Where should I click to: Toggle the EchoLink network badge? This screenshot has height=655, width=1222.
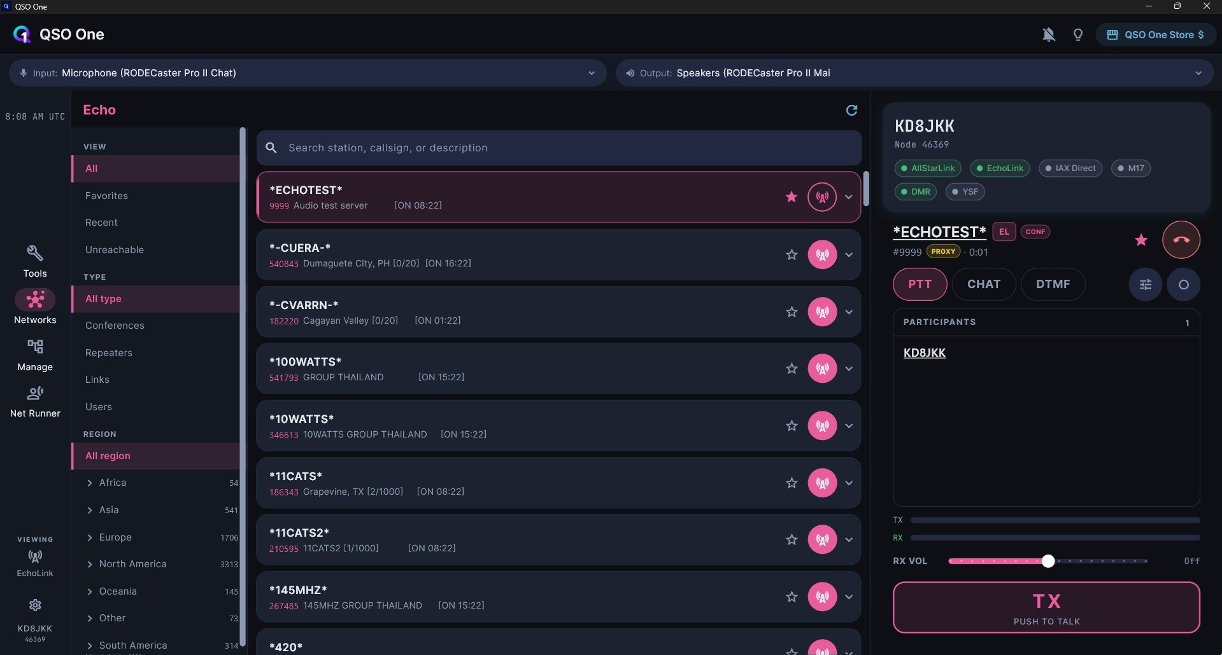(1000, 169)
